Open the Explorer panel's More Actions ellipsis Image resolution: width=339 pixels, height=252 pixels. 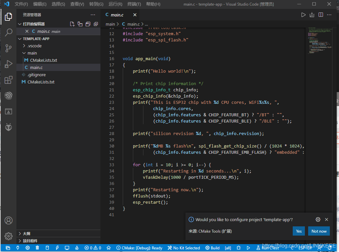coord(93,15)
